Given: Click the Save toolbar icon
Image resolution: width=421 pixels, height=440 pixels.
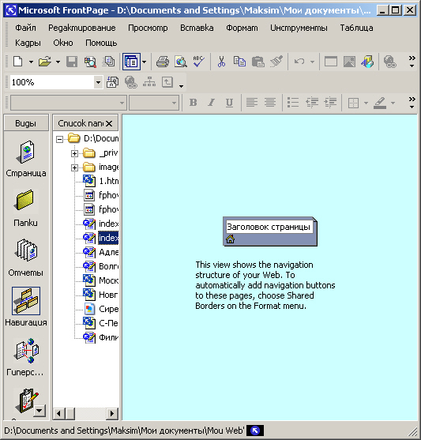Looking at the screenshot, I should point(72,62).
